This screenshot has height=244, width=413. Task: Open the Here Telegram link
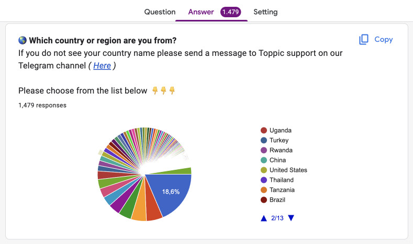102,65
